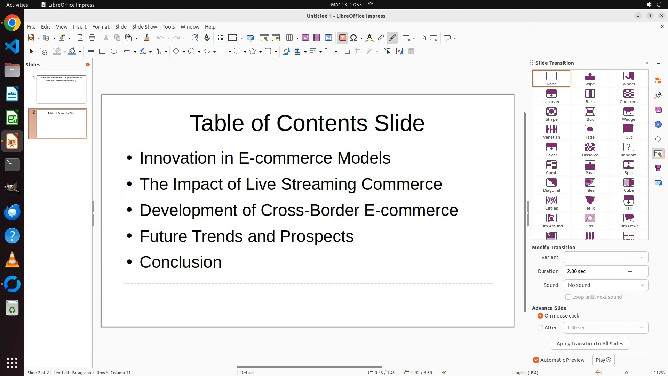The width and height of the screenshot is (668, 376).
Task: Click the Print toolbar icon
Action: 92,38
